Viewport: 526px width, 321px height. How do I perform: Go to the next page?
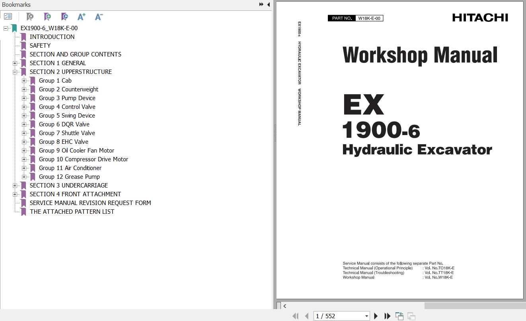[376, 316]
